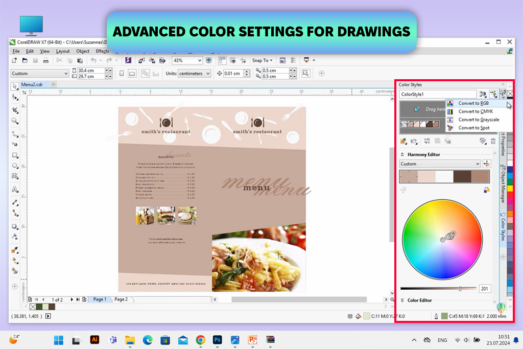Switch to the Page 2 tab
This screenshot has width=523, height=349.
(x=121, y=299)
